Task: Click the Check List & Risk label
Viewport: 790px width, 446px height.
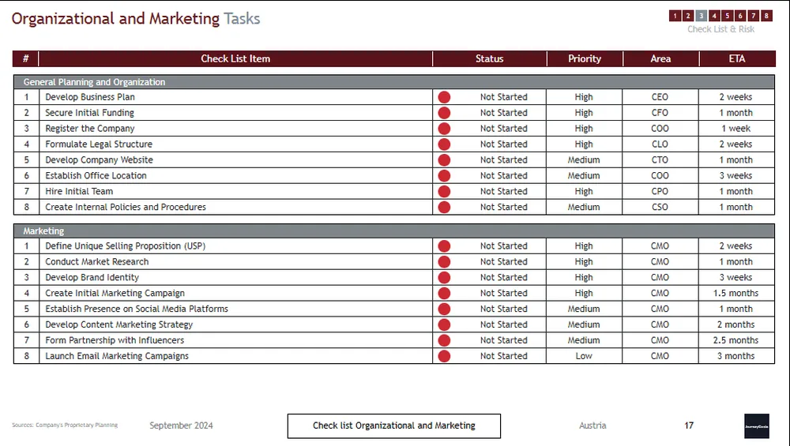Action: coord(720,29)
